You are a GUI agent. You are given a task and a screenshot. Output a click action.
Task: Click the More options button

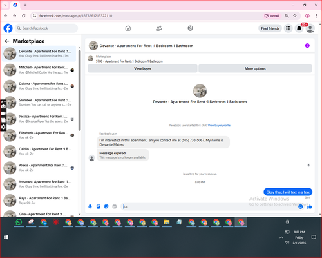pyautogui.click(x=255, y=68)
